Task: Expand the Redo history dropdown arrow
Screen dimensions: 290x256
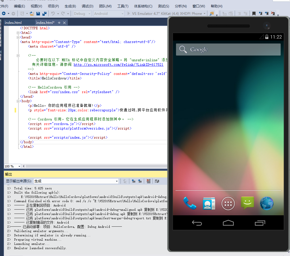Action: tap(68, 13)
